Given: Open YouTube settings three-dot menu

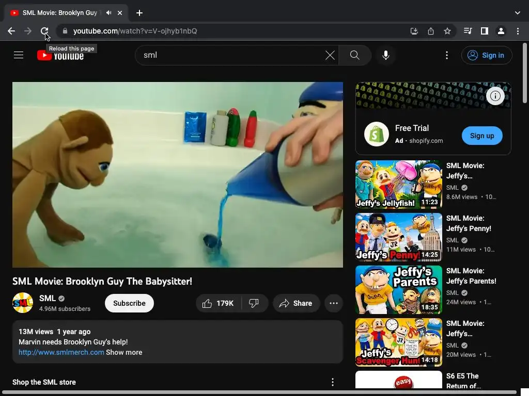Looking at the screenshot, I should (447, 55).
